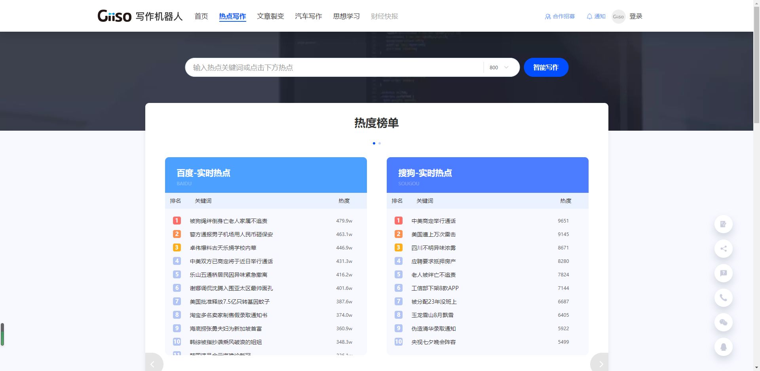
Task: Select 玉龙雪山8月飘雪 topic
Action: click(x=432, y=315)
